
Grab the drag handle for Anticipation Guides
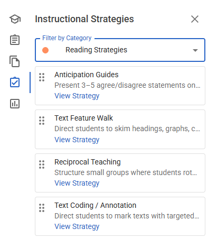(42, 77)
